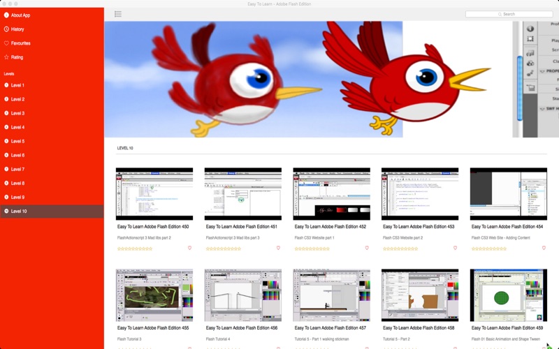
Task: Open thumbnail for Edition 450 video
Action: click(154, 194)
